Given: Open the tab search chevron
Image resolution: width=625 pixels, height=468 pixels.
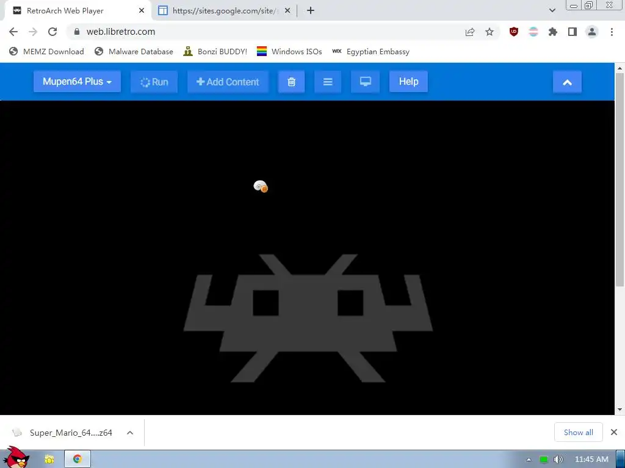Looking at the screenshot, I should pos(552,10).
